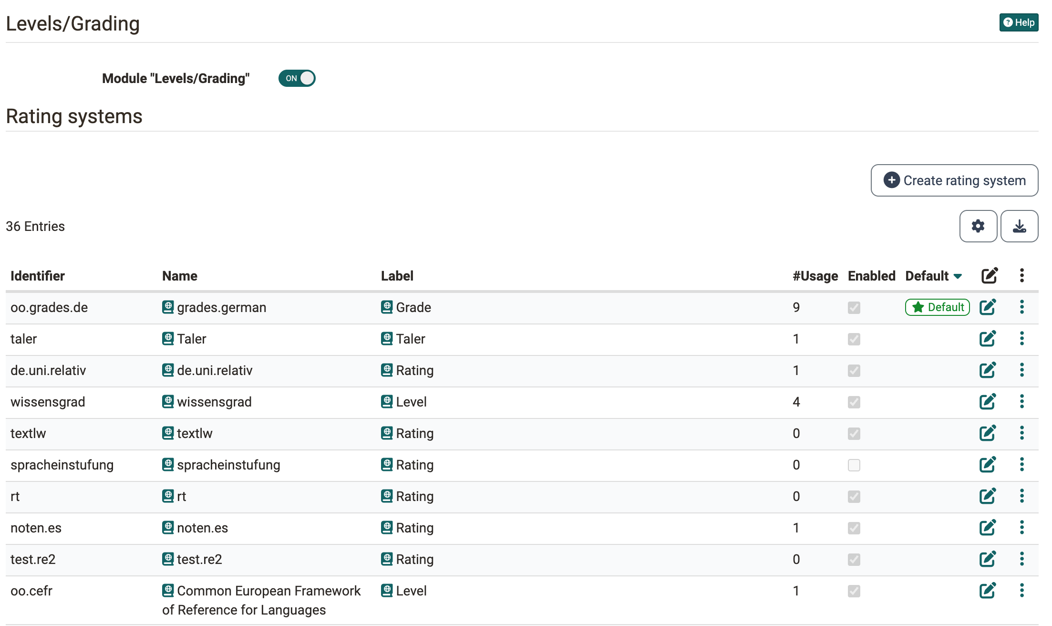Screen dimensions: 1052x626
Task: Open translation for Common European Framework name
Action: [x=168, y=590]
